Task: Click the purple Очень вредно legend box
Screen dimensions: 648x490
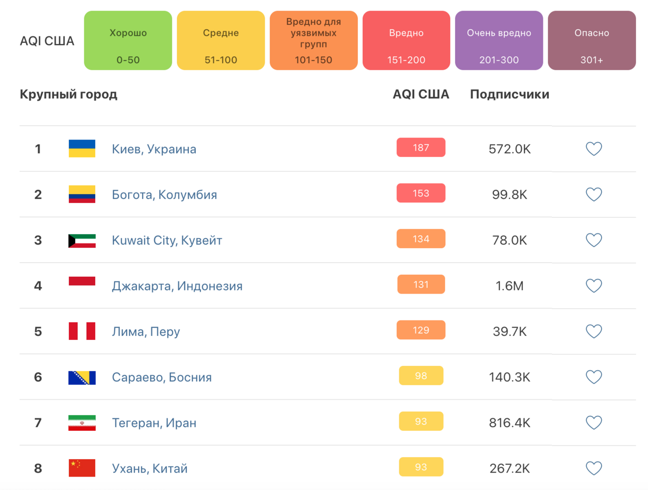Action: (x=499, y=40)
